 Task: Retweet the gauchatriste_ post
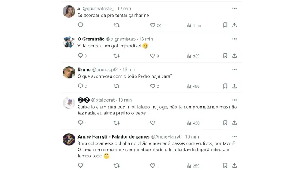click(116, 25)
